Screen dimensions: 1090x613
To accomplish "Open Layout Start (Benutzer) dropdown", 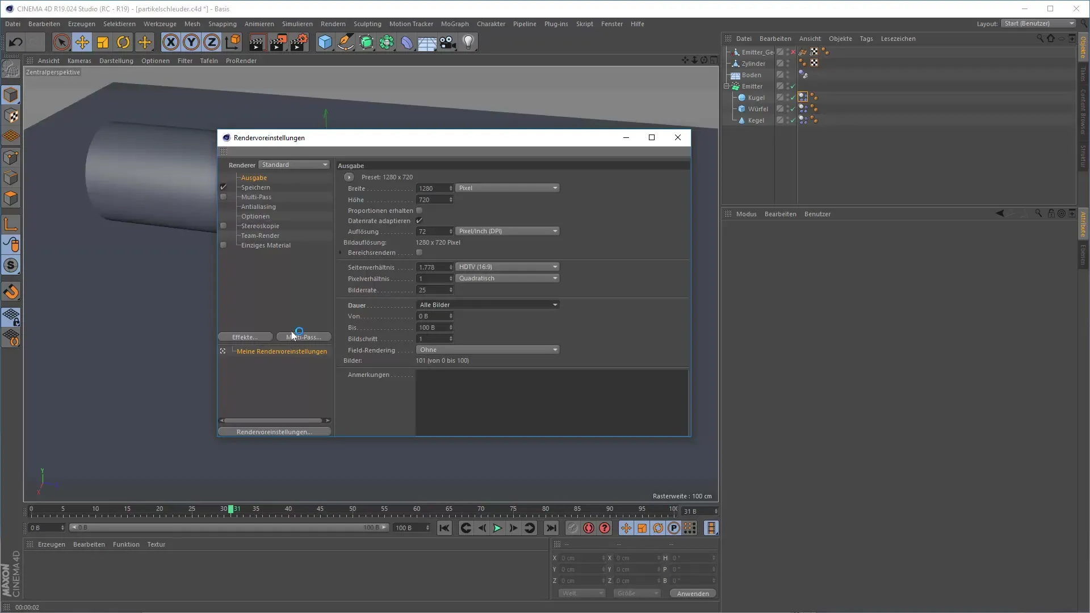I will (x=1038, y=23).
